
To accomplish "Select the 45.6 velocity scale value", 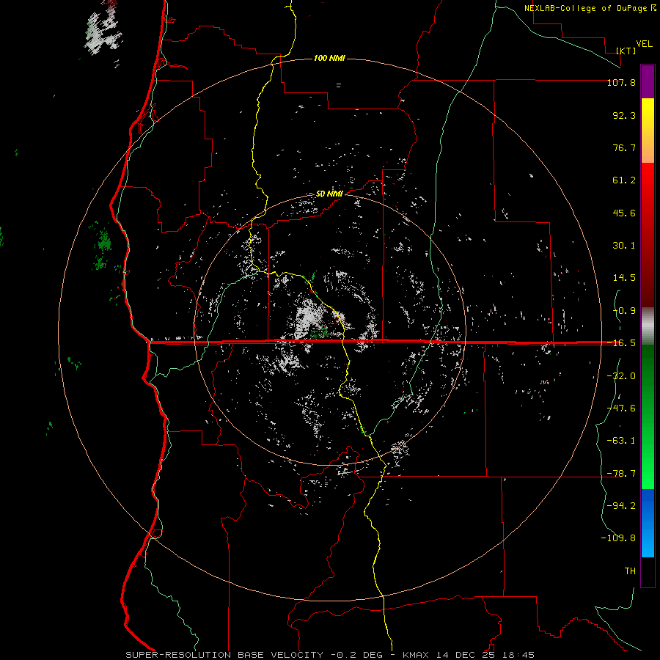I will pos(624,213).
